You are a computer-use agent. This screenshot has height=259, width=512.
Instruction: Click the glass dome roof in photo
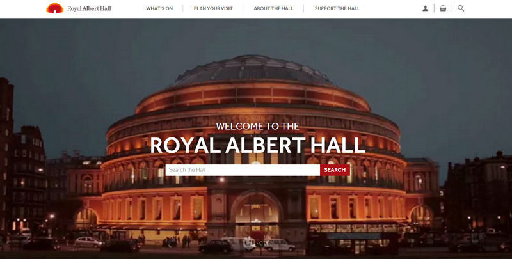pos(253,71)
